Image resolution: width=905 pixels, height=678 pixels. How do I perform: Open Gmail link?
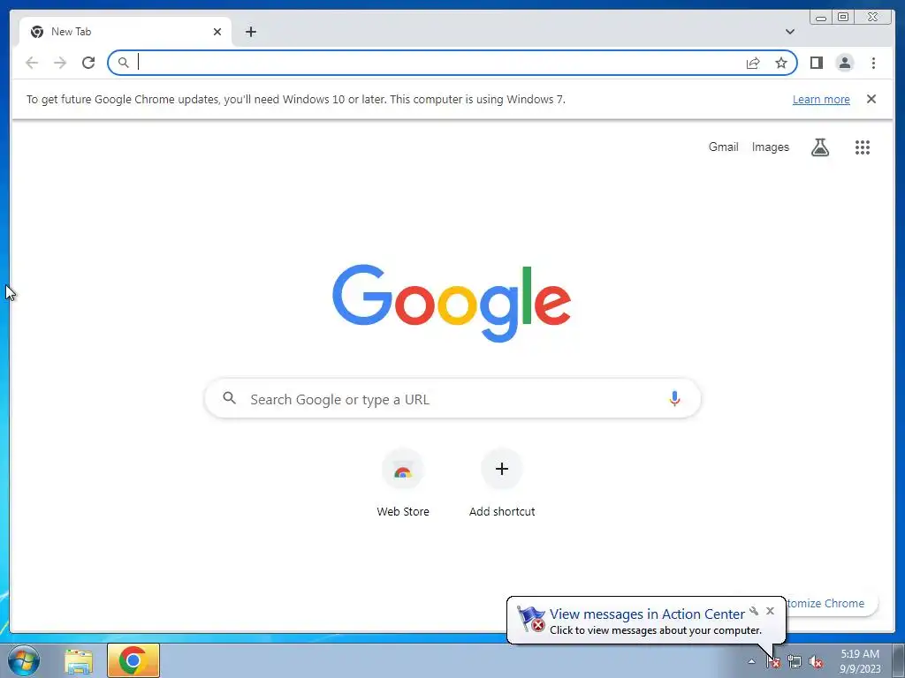723,147
